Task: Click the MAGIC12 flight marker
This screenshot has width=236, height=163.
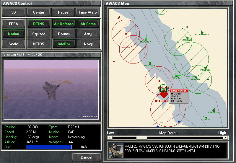Action: coord(206,68)
